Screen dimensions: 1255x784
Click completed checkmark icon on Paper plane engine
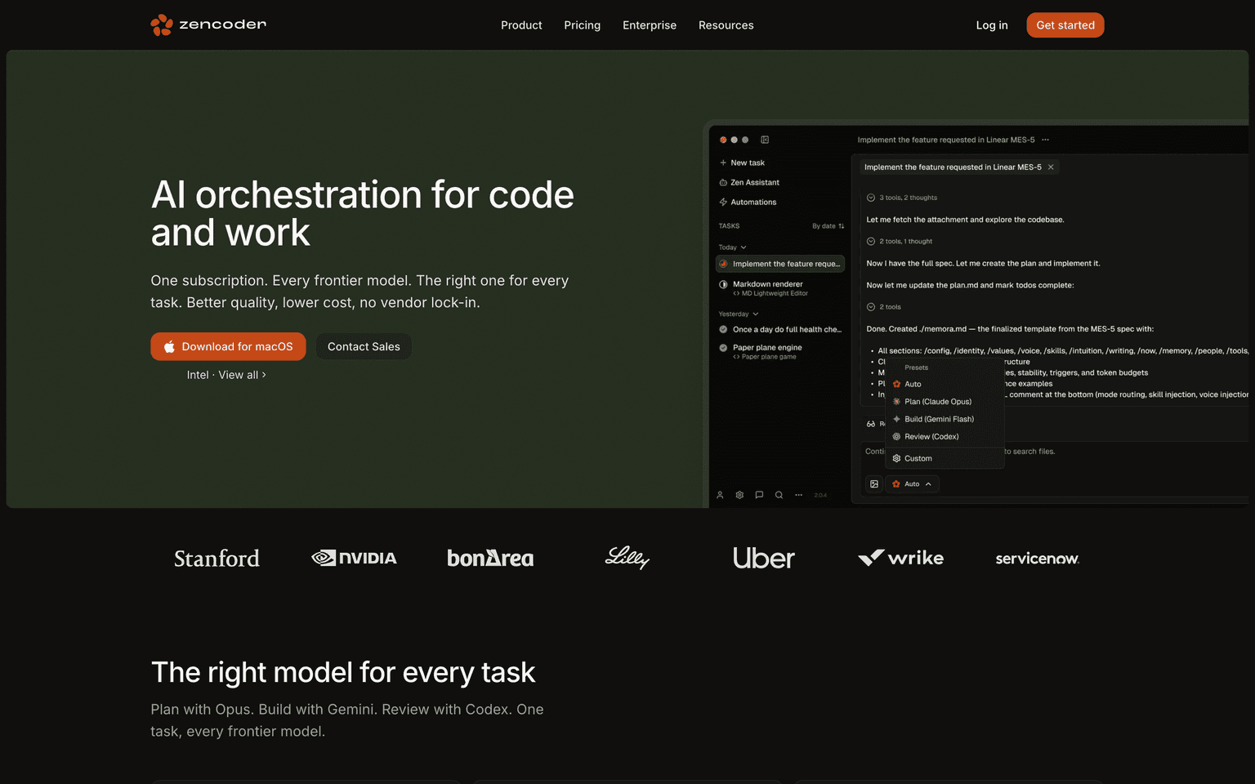723,348
